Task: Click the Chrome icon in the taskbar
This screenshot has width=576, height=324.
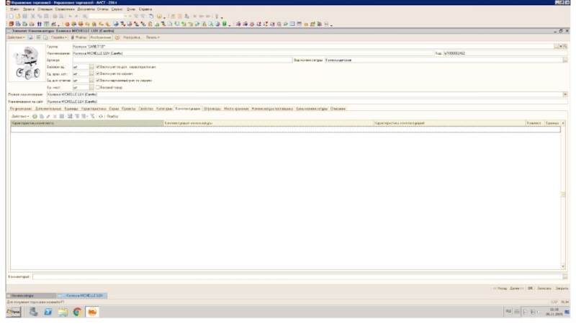Action: [x=76, y=312]
